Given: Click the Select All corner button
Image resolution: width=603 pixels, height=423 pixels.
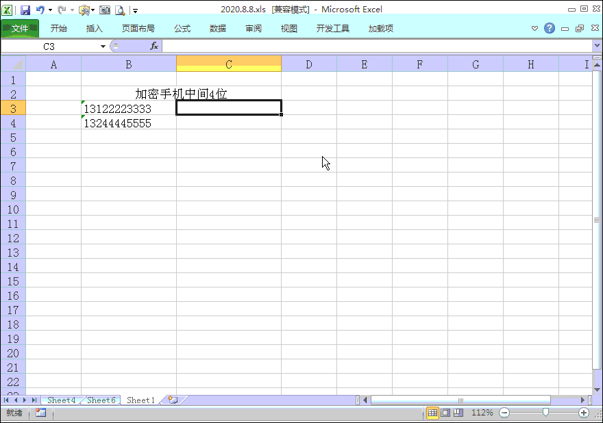Looking at the screenshot, I should click(x=13, y=64).
